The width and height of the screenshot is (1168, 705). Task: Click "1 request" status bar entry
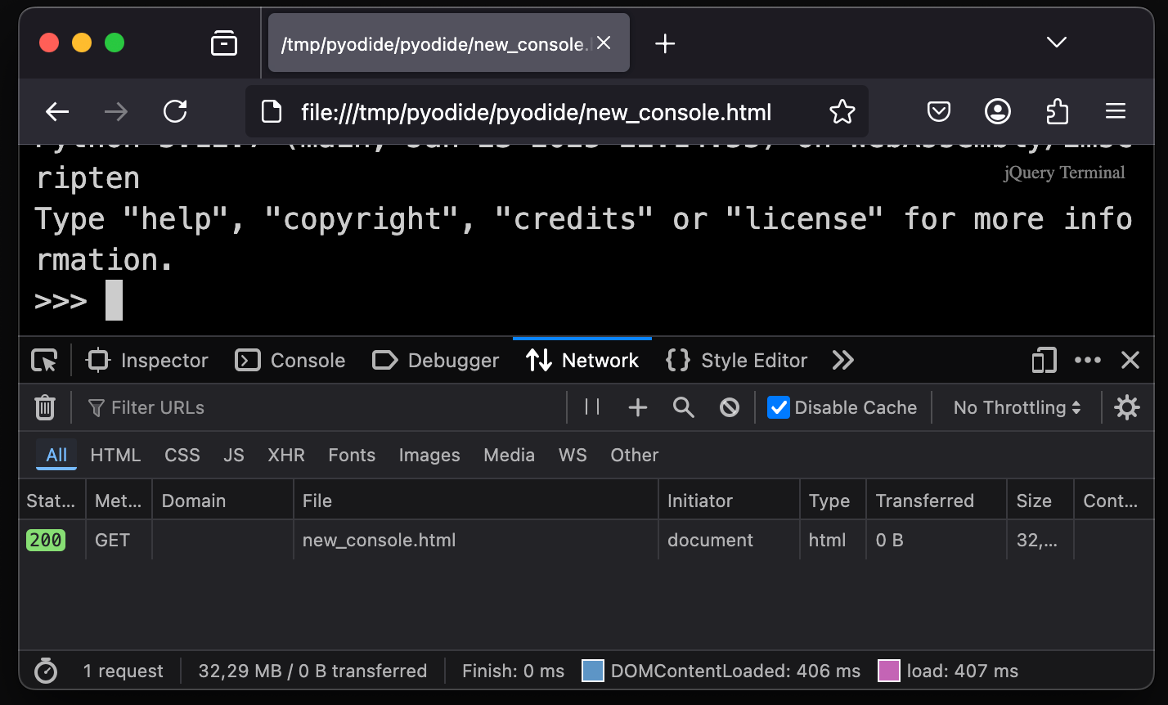point(123,671)
